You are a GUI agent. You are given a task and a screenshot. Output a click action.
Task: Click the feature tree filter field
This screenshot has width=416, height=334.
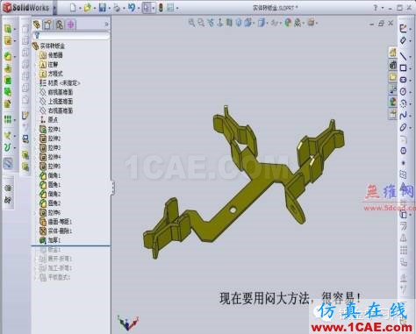(71, 35)
